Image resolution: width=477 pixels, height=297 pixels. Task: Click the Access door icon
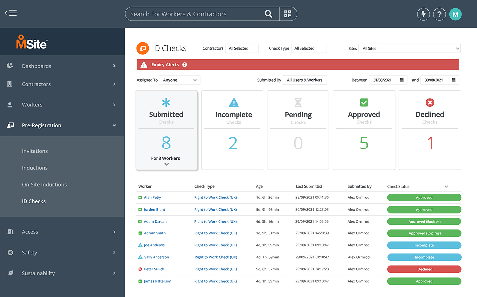tap(10, 232)
